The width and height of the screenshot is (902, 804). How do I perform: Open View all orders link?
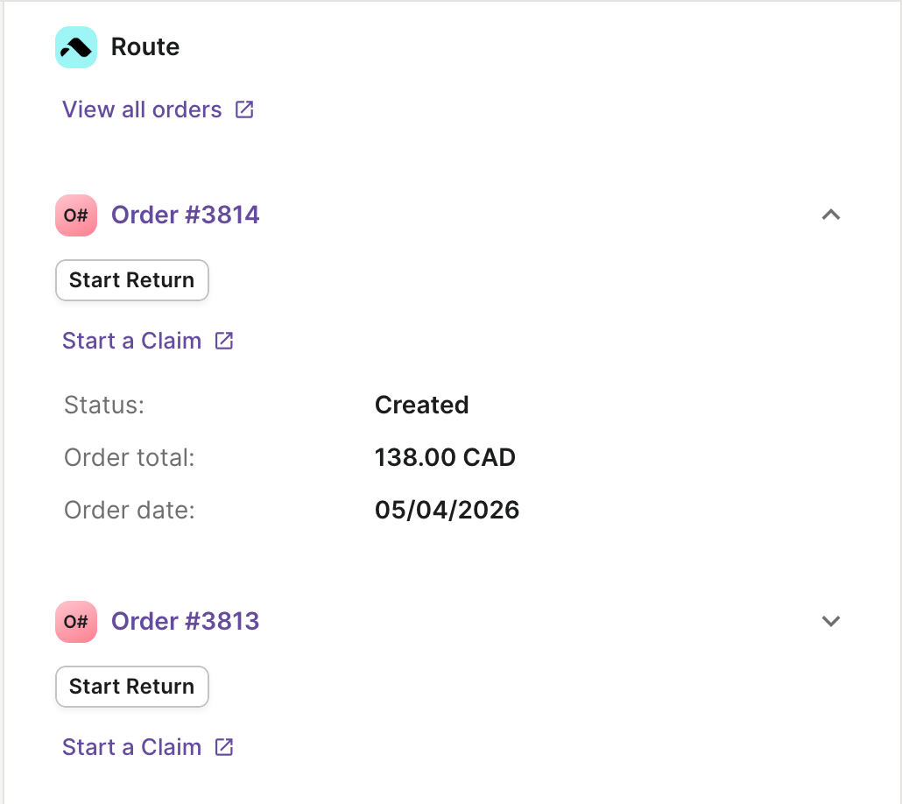point(142,109)
